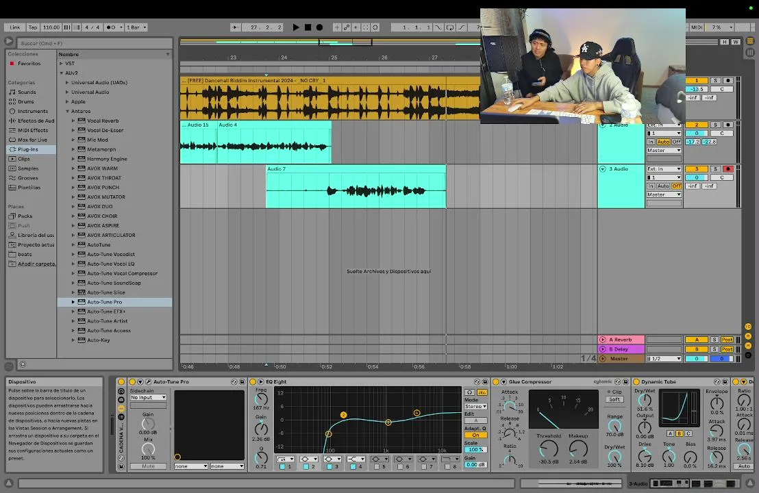
Task: Open track 3 Master output dropdown
Action: coord(664,194)
